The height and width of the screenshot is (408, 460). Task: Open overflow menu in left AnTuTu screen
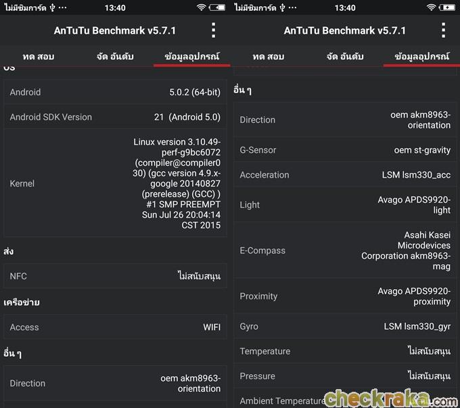point(213,30)
